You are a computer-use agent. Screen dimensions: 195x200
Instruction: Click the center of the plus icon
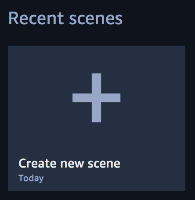pyautogui.click(x=96, y=98)
